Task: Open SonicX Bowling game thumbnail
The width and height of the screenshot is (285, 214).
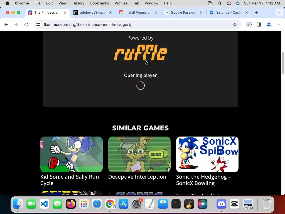Action: [207, 154]
